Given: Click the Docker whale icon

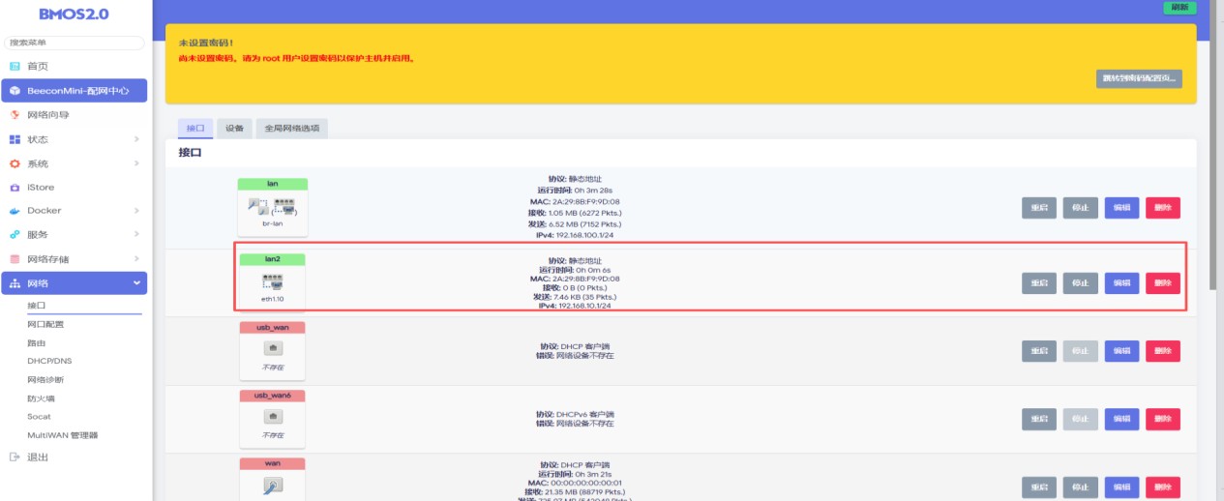Looking at the screenshot, I should (x=15, y=211).
